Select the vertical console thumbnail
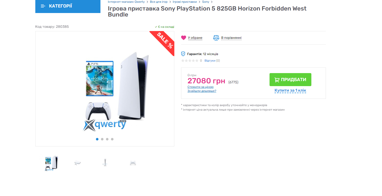This screenshot has height=196, width=382. click(x=105, y=163)
